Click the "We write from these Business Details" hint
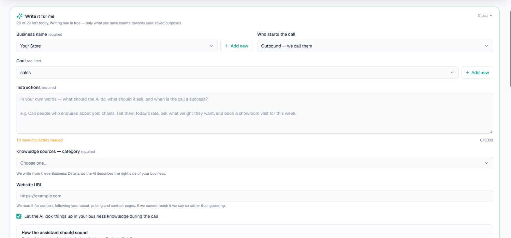The width and height of the screenshot is (511, 238). tap(91, 173)
